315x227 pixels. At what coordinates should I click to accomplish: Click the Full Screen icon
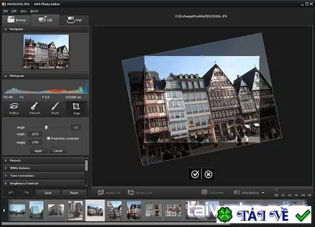(x=204, y=193)
